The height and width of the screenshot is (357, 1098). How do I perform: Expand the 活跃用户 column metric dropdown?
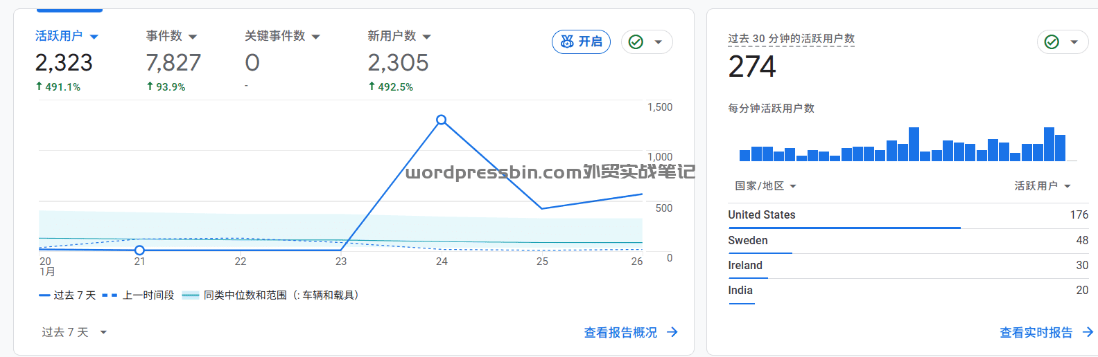click(x=1043, y=186)
